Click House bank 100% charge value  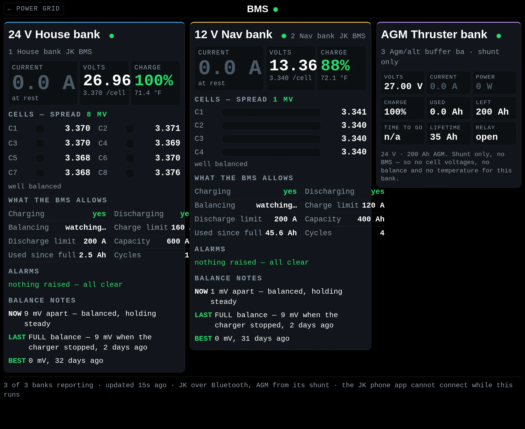coord(154,81)
